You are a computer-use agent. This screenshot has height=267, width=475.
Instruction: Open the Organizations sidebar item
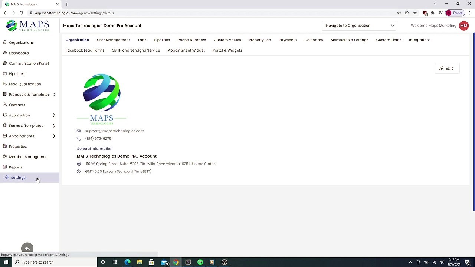(x=21, y=43)
